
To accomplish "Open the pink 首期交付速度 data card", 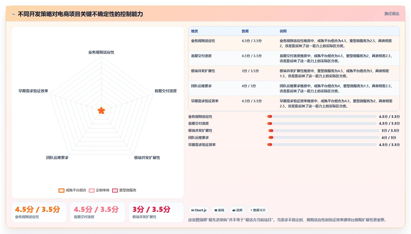I will click(x=98, y=212).
